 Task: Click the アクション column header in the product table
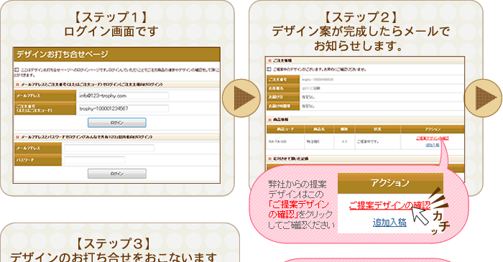[x=433, y=129]
